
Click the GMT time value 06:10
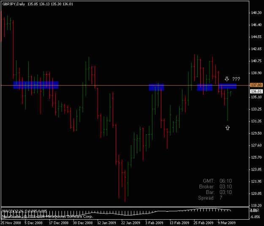pos(226,181)
